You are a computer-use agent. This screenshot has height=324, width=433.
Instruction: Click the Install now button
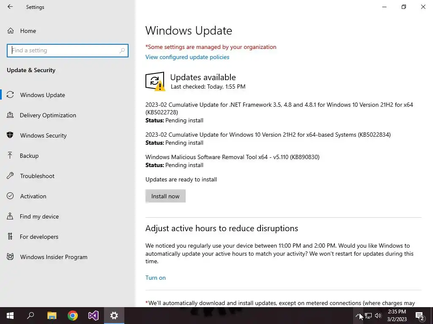(165, 196)
